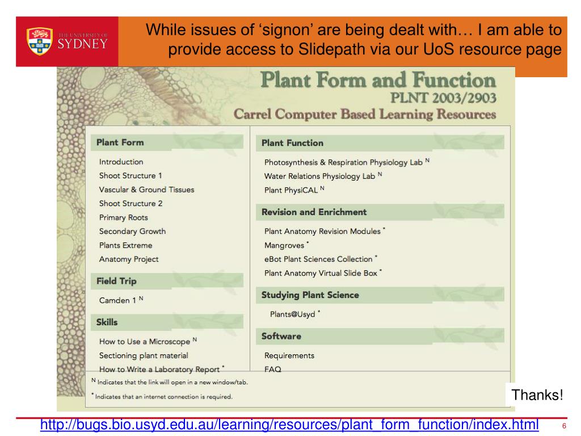Viewport: 581px width, 436px height.
Task: Click the PLNT 2003/2903 course code
Action: click(443, 98)
